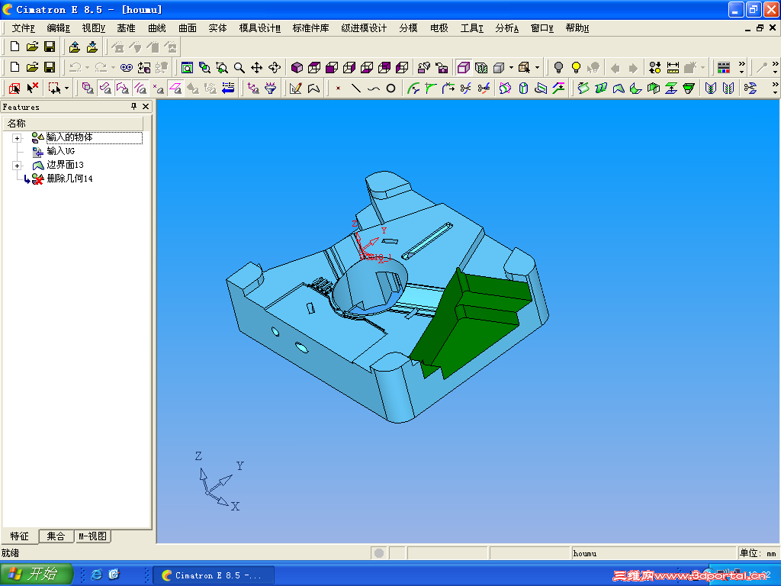Click the blue cylinder revolve surface icon

click(523, 89)
